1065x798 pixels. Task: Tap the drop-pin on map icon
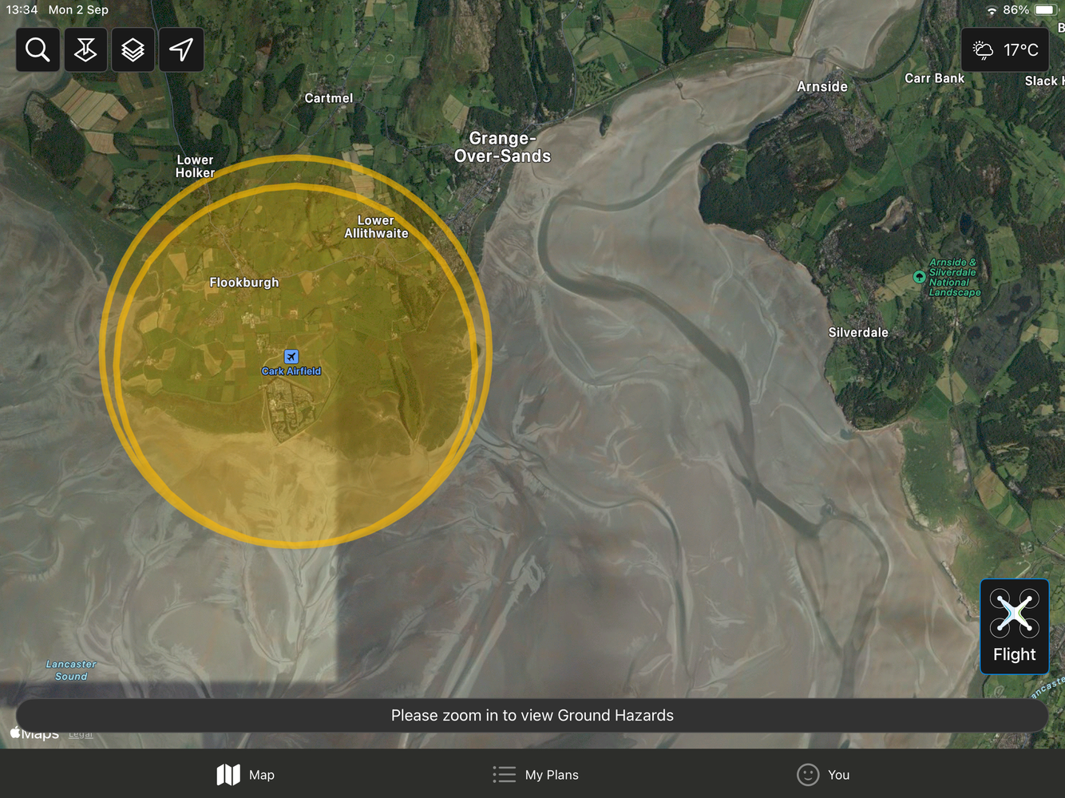(x=85, y=50)
